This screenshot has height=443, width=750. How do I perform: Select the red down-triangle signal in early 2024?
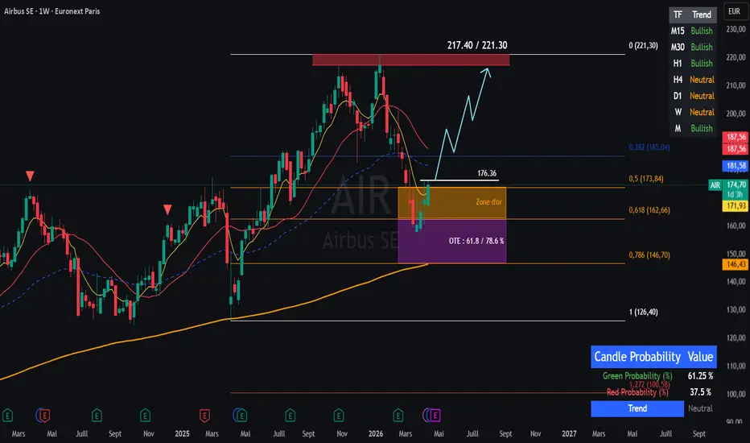click(x=30, y=176)
